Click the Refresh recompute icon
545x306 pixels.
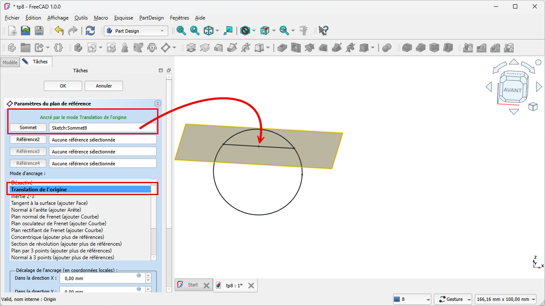point(90,31)
